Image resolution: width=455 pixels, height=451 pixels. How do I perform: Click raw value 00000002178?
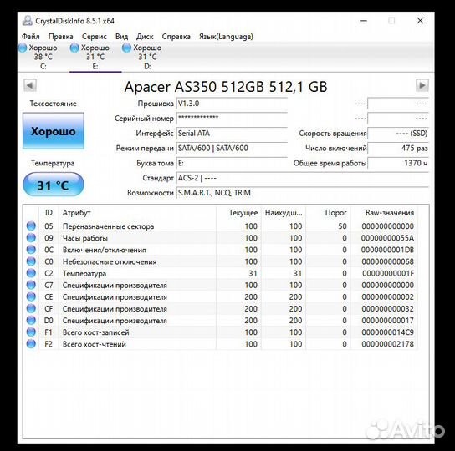pyautogui.click(x=387, y=344)
